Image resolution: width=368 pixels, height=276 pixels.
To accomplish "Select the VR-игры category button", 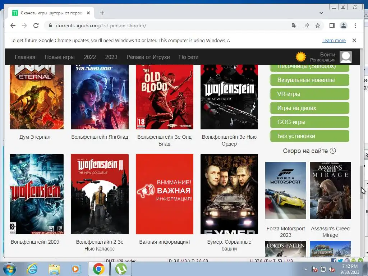I will pos(309,94).
